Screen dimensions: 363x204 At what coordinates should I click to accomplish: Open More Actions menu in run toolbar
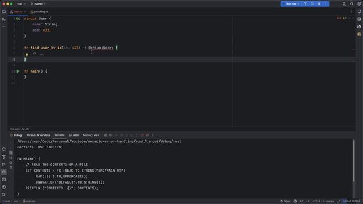tap(326, 4)
